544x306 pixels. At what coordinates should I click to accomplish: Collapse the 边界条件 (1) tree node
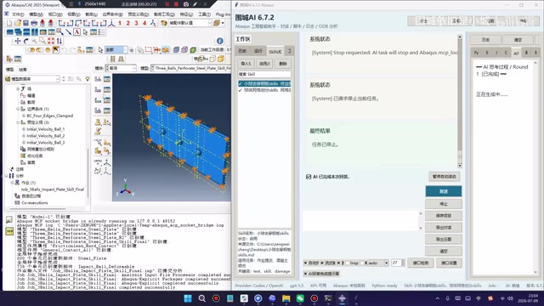(18, 109)
